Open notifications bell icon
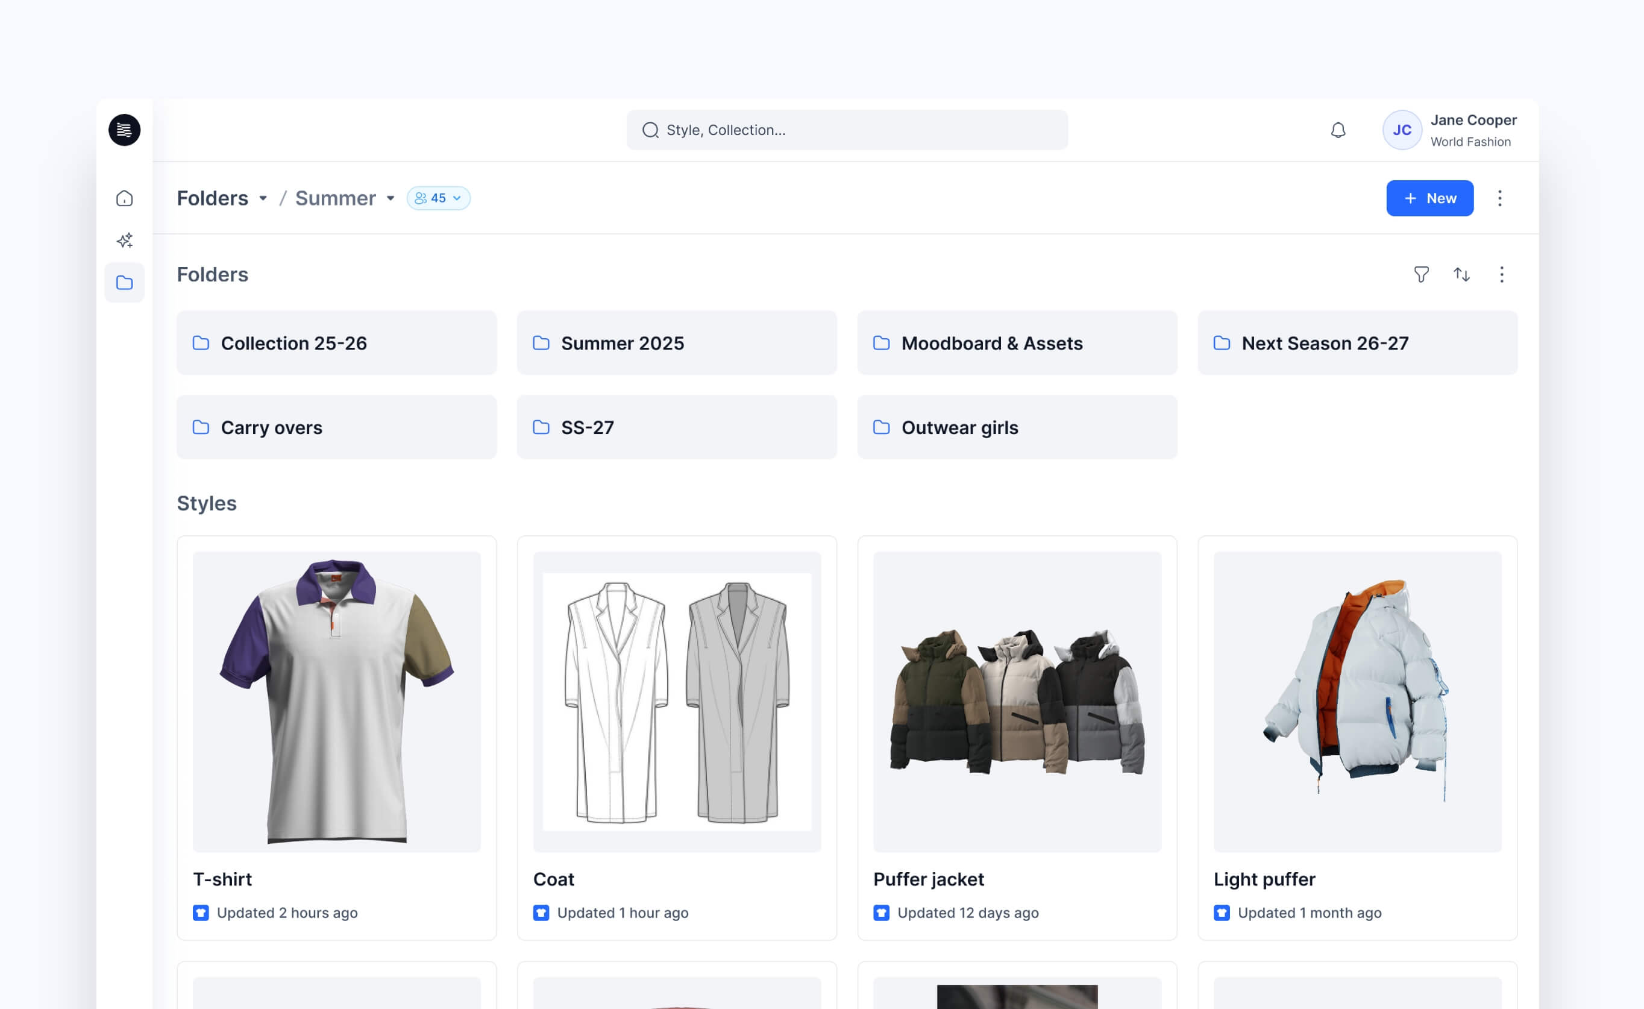This screenshot has width=1644, height=1009. (x=1338, y=130)
